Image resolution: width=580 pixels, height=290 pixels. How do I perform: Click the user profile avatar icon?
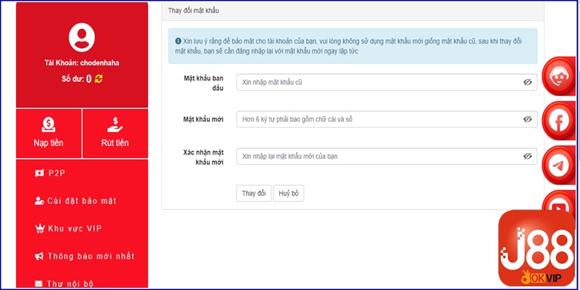[x=81, y=36]
